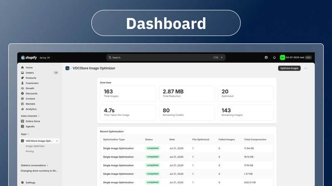Viewport: 332px width, 186px height.
Task: Expand Sales channels section
Action: click(x=30, y=116)
